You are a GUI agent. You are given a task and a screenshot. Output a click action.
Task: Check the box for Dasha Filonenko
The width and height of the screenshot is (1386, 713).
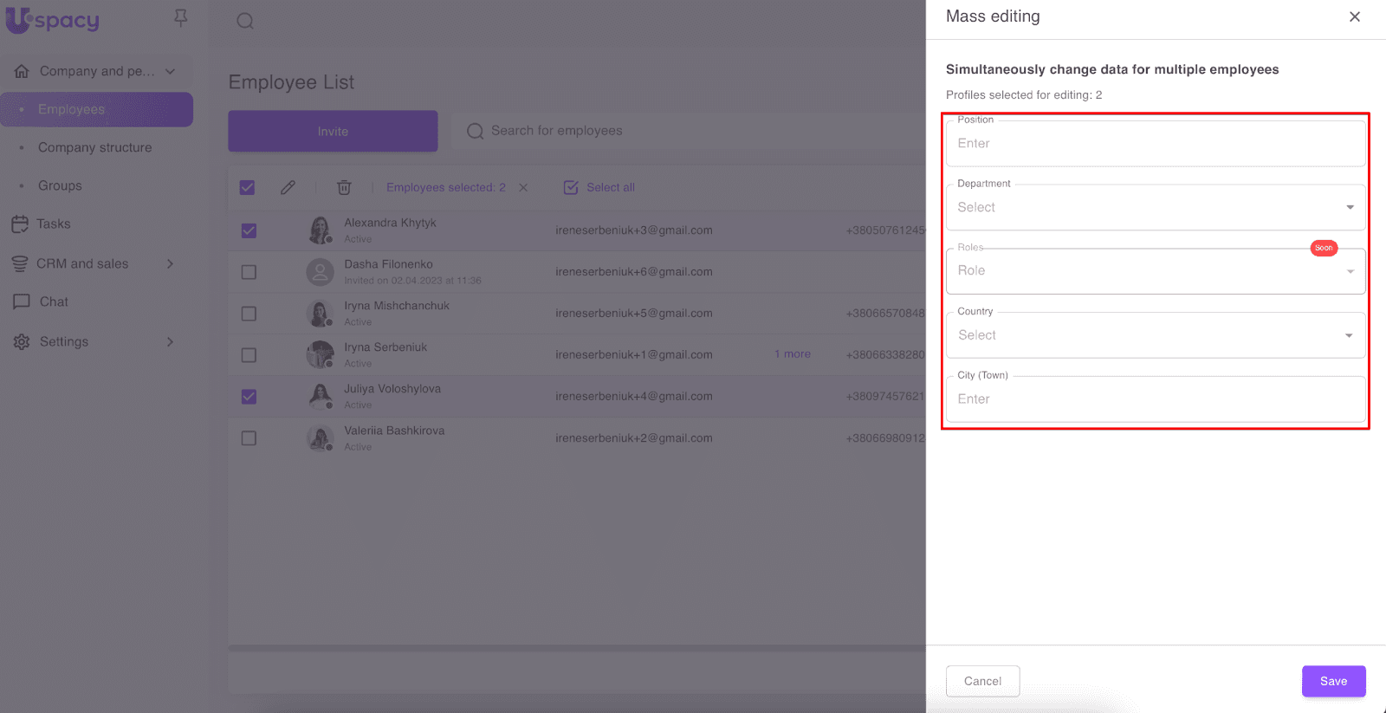249,272
